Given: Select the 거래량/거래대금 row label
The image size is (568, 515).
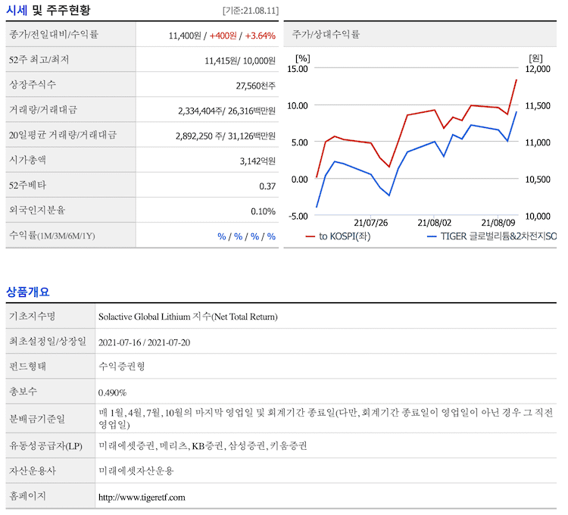Looking at the screenshot, I should coord(43,109).
